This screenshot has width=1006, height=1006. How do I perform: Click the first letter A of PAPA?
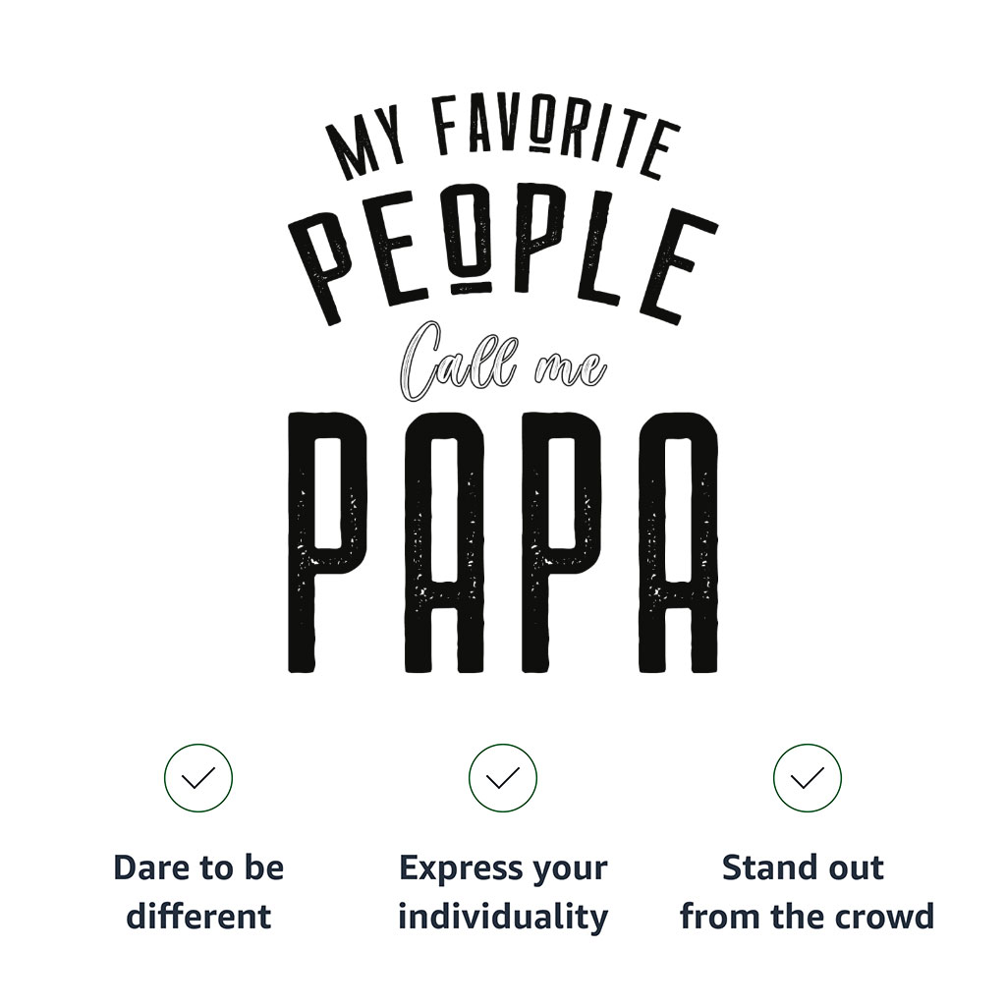tap(443, 542)
